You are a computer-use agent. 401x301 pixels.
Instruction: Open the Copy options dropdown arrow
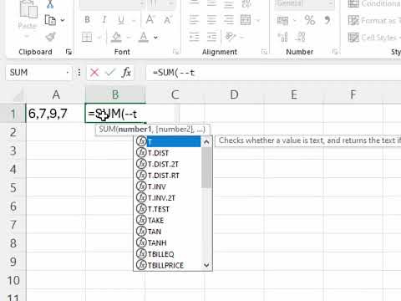click(x=63, y=20)
